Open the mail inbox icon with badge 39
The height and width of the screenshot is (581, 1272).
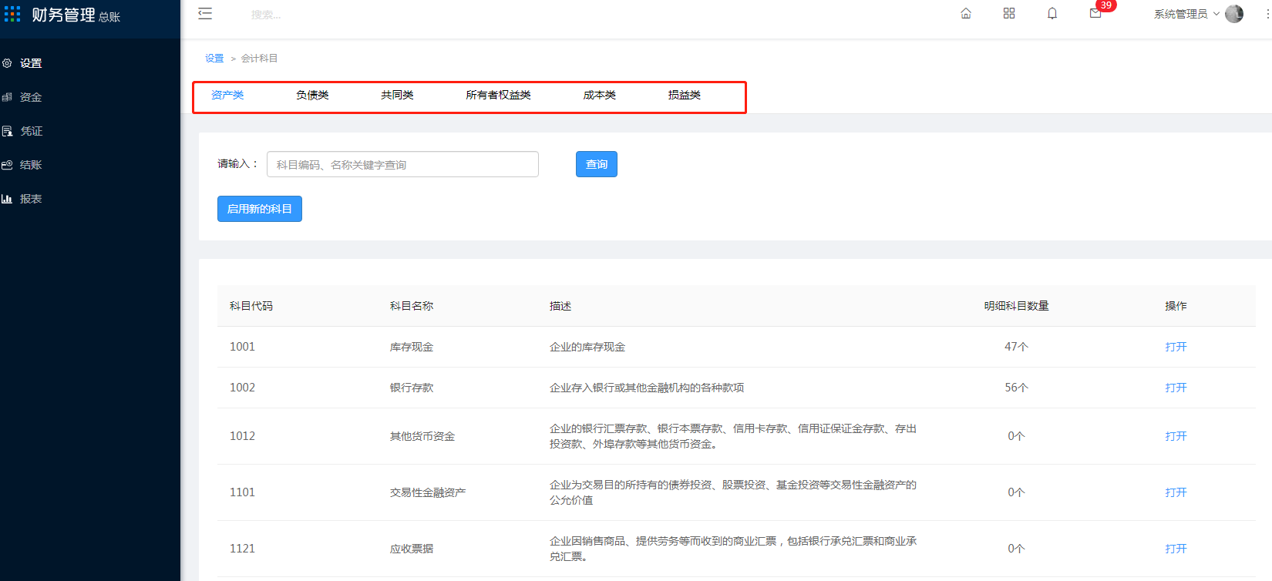(x=1095, y=14)
